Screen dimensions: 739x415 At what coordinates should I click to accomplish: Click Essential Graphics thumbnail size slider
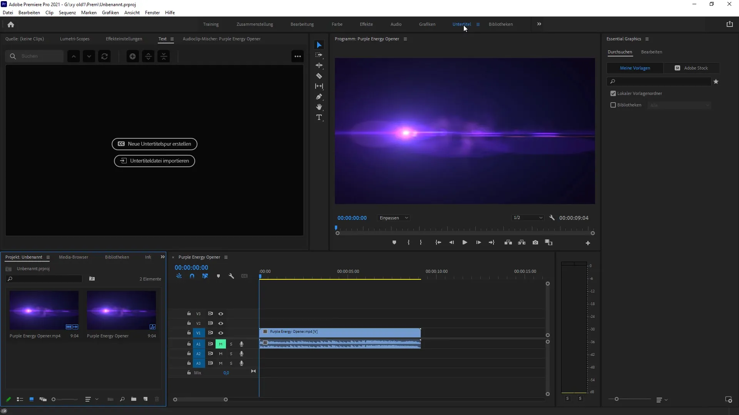pyautogui.click(x=630, y=399)
